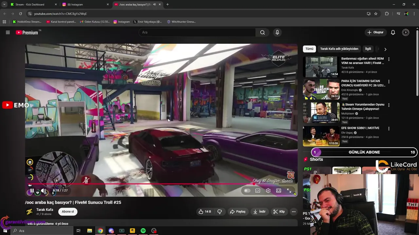This screenshot has width=419, height=235.
Task: Mute the video using the speaker icon
Action: (x=43, y=191)
